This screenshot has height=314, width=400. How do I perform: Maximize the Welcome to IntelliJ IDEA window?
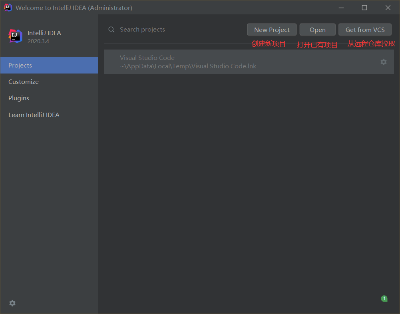[x=364, y=8]
